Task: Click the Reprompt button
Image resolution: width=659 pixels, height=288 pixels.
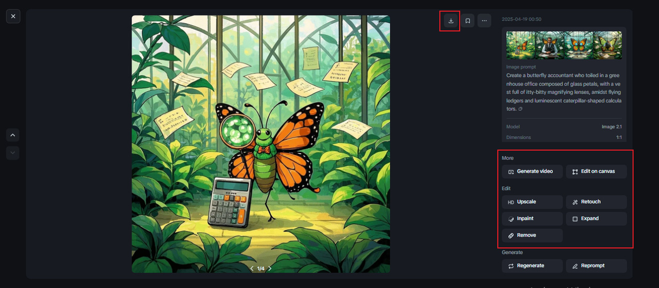Action: (x=596, y=266)
